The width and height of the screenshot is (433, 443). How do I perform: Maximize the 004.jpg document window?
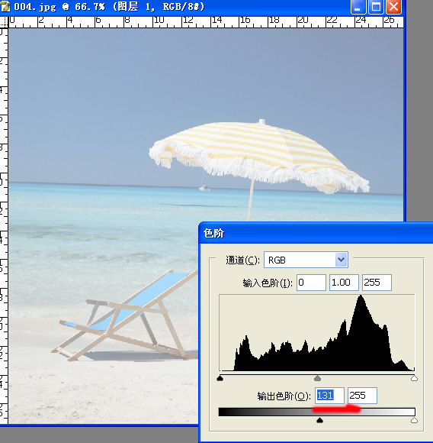click(376, 7)
